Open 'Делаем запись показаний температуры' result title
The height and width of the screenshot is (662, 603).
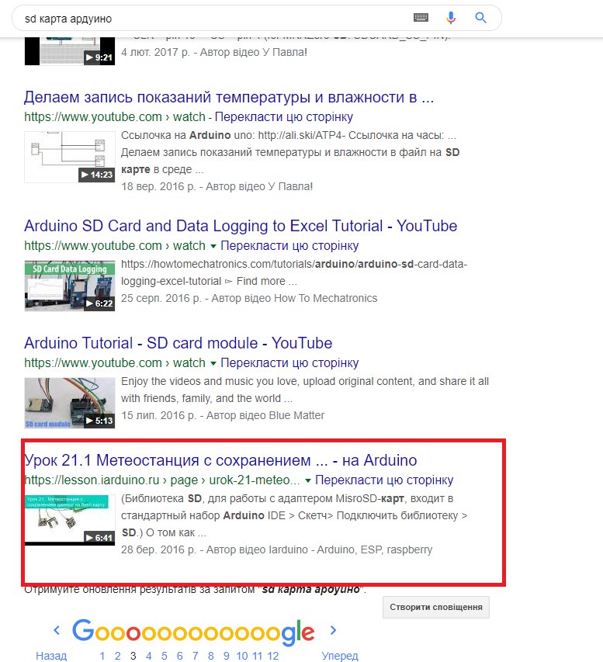(229, 97)
